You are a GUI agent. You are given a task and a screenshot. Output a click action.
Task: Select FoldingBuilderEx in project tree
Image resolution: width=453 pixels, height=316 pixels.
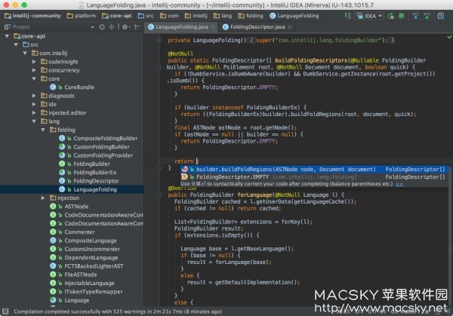pos(95,173)
